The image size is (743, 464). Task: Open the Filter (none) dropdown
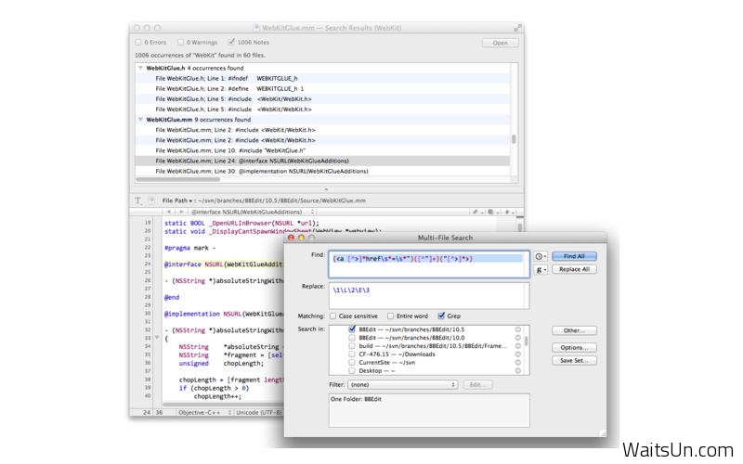click(x=403, y=385)
